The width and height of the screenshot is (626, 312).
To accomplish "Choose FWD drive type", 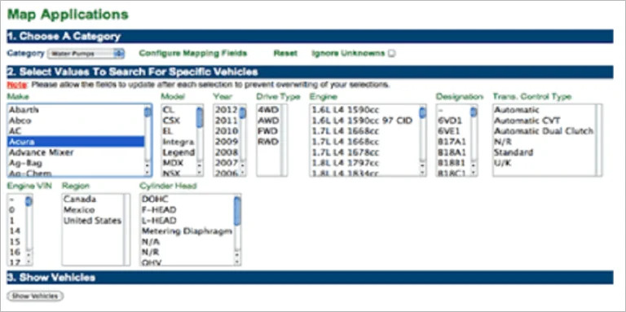I will point(269,131).
